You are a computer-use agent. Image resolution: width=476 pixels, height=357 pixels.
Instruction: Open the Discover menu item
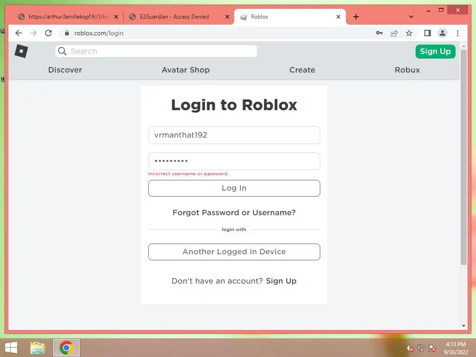65,70
